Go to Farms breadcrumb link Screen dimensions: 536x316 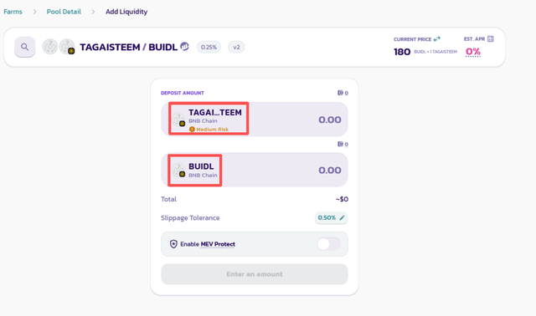click(13, 12)
